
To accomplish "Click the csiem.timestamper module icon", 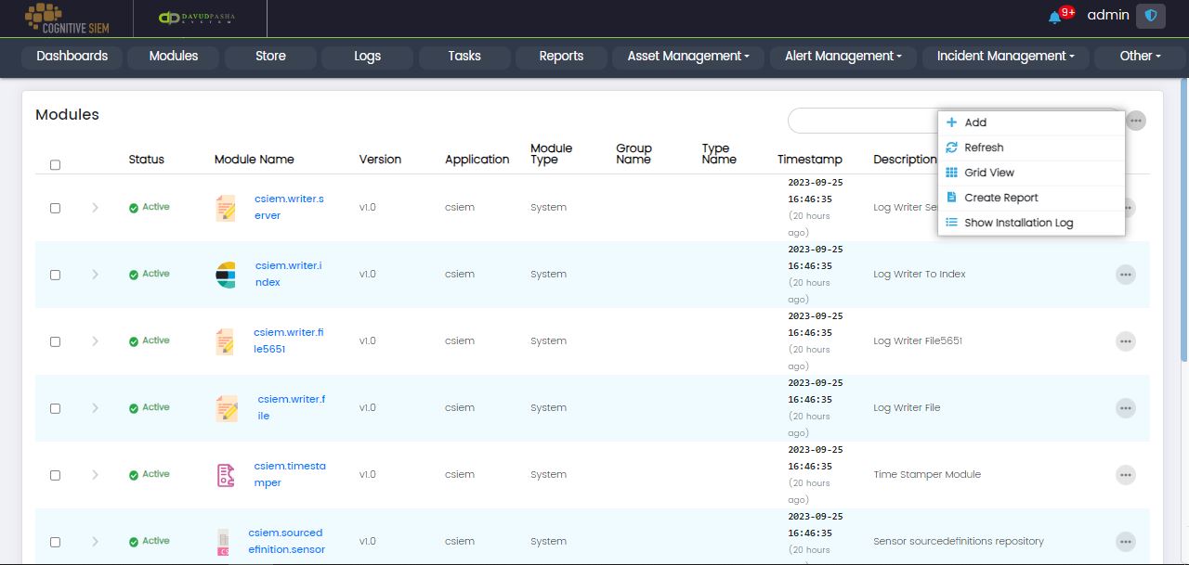I will pos(226,475).
